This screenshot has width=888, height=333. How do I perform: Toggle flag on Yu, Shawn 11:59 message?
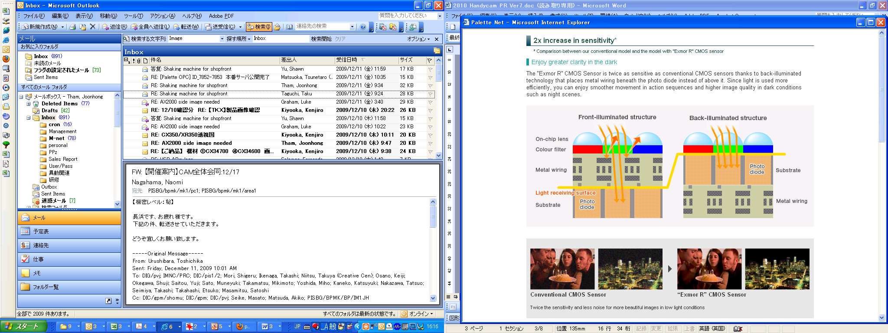(430, 69)
